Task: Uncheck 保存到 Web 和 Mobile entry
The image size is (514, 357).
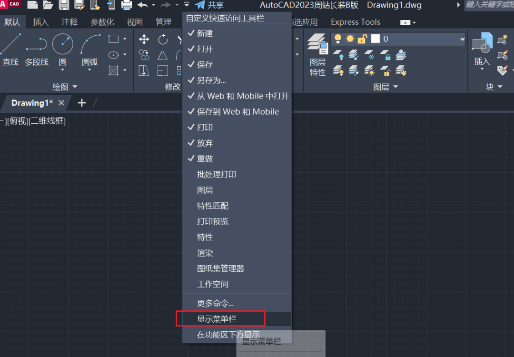Action: click(x=237, y=112)
